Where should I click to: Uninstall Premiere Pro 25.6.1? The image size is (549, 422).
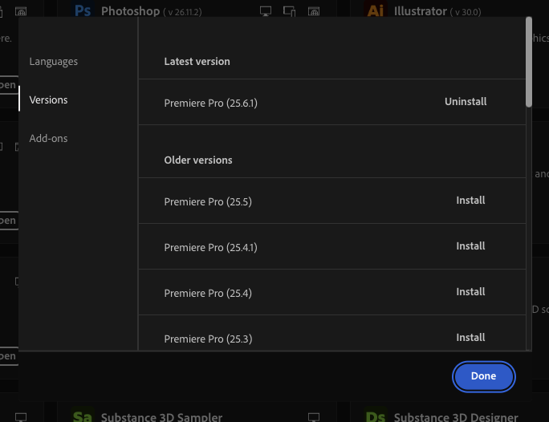tap(466, 102)
